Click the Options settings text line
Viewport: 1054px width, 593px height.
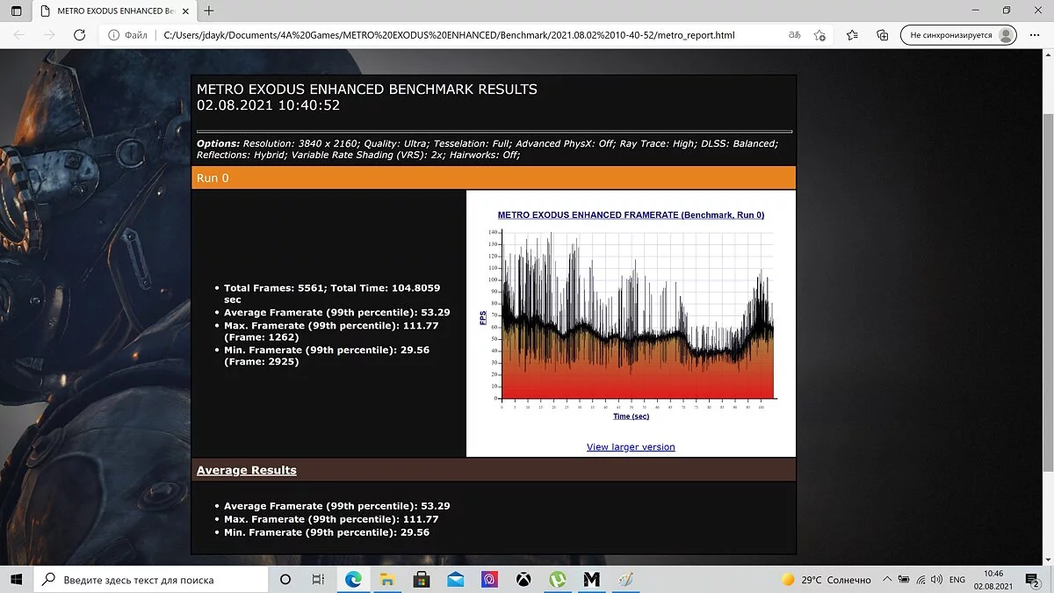(487, 148)
